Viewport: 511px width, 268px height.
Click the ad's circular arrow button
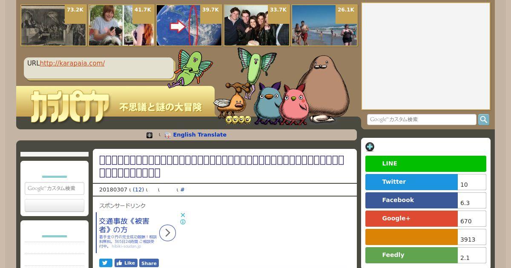(167, 233)
